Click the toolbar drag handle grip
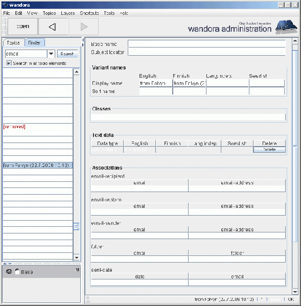Image resolution: width=301 pixels, height=306 pixels. tap(4, 27)
